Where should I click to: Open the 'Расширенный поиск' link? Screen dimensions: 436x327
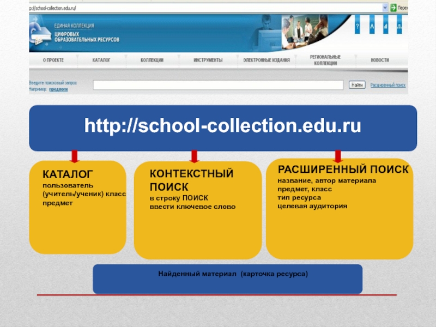388,85
